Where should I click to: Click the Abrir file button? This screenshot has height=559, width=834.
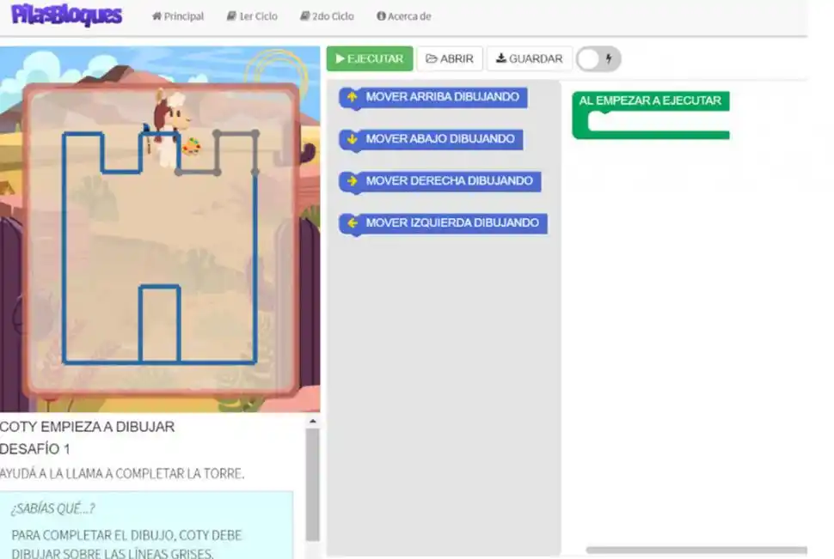pyautogui.click(x=450, y=59)
